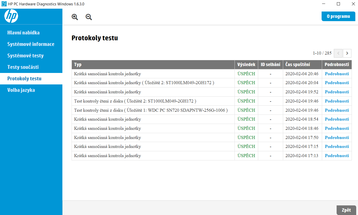
Task: Show Podrobnosti for test at 17:13
Action: click(337, 156)
